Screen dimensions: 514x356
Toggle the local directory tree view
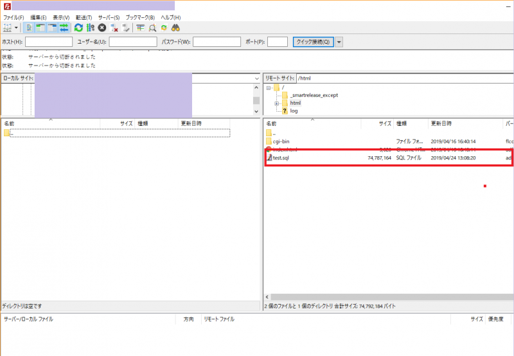pos(40,28)
